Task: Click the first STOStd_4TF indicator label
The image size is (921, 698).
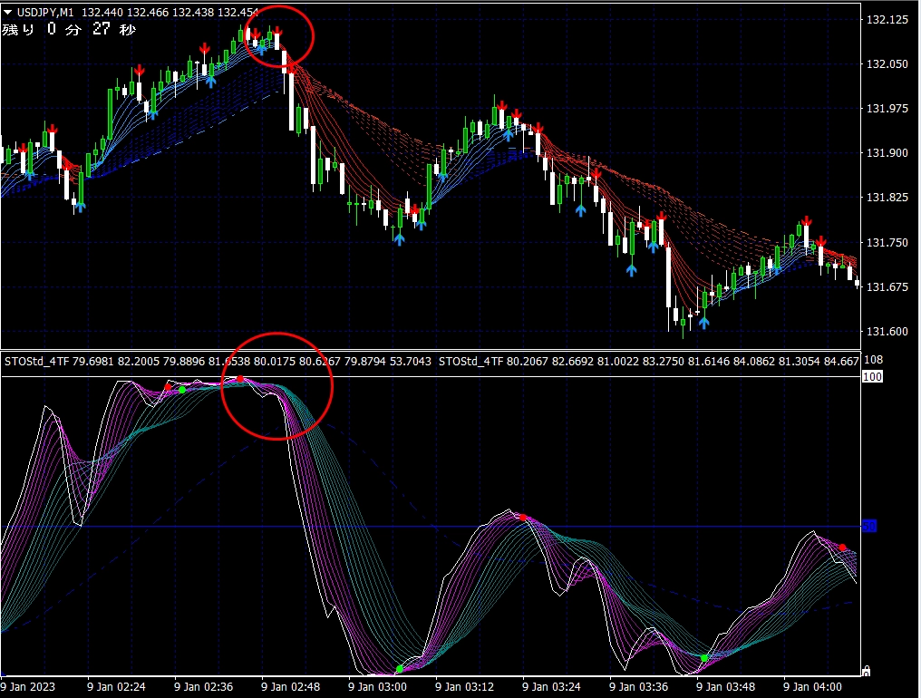Action: (x=39, y=362)
